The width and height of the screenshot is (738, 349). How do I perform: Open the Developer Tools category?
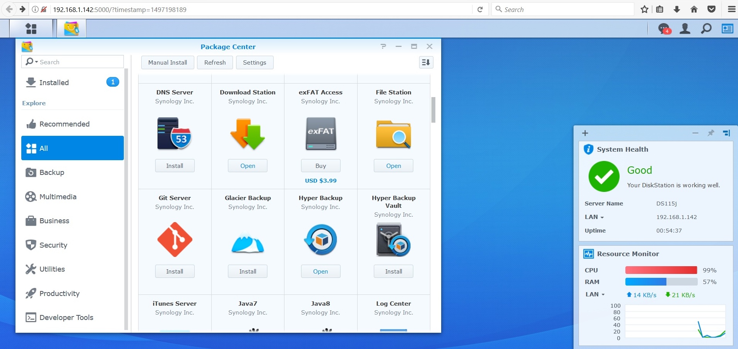tap(72, 317)
